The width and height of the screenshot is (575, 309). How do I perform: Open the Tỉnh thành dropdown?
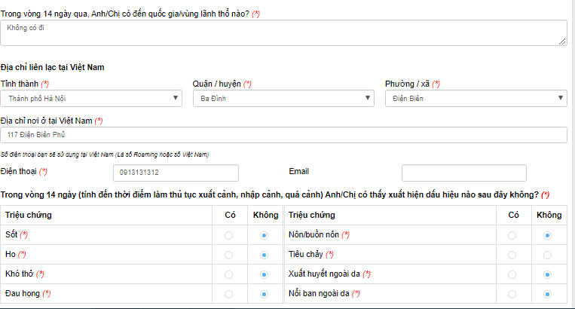91,98
